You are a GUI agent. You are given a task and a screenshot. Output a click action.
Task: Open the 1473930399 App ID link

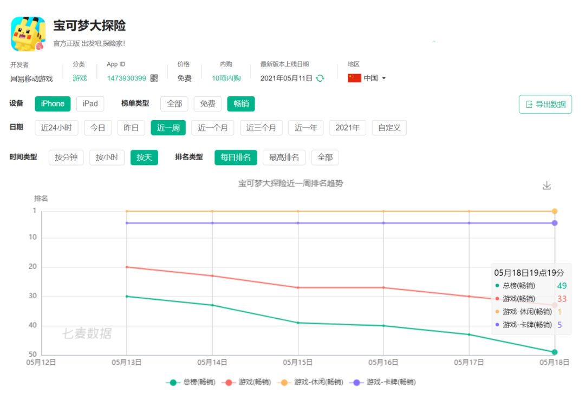click(x=126, y=78)
